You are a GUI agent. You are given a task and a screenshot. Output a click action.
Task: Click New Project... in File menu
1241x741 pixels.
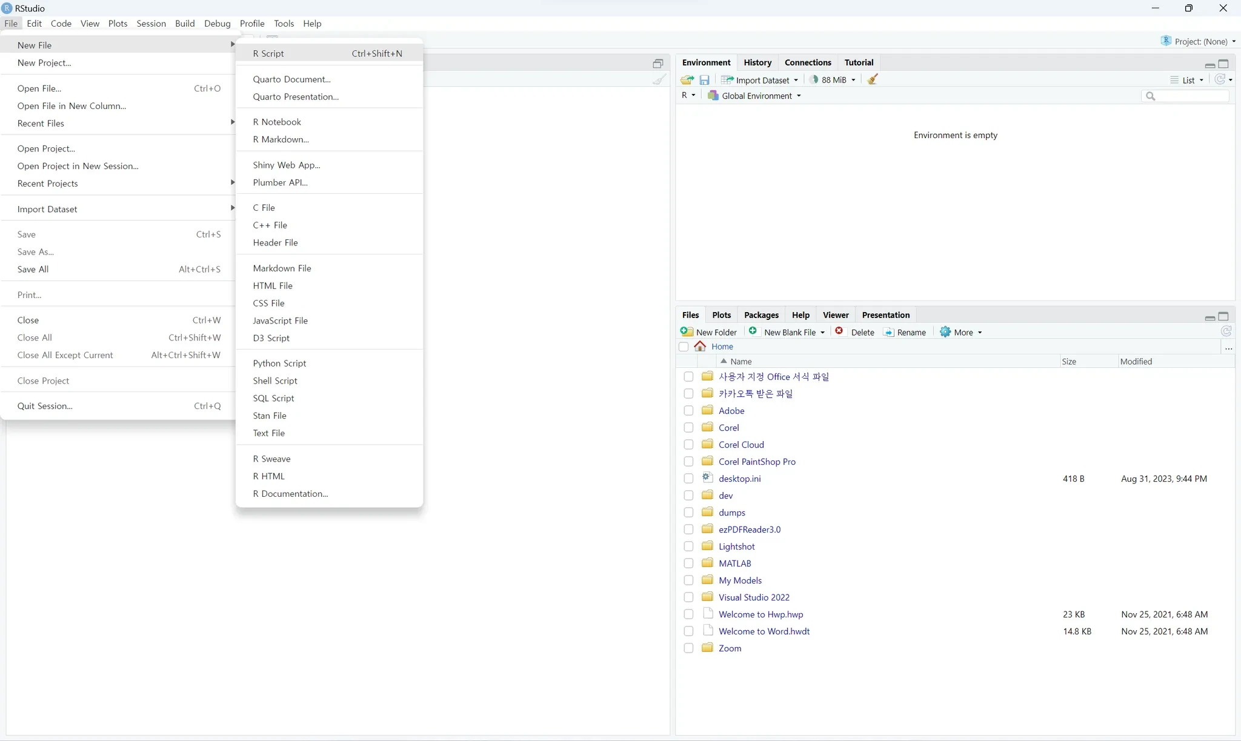[x=119, y=62]
